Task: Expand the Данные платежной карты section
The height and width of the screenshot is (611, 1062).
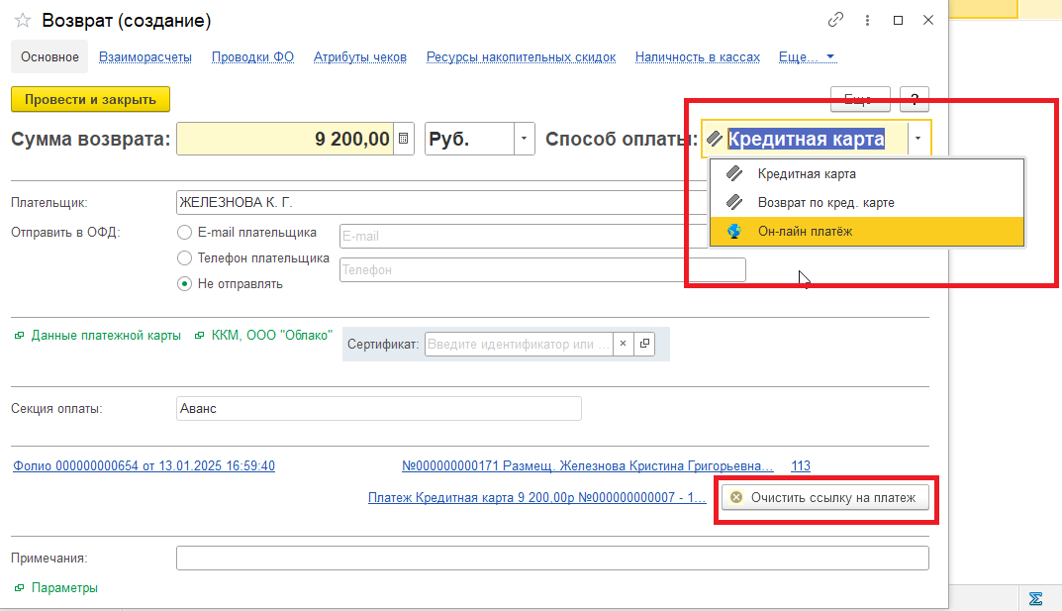Action: [x=97, y=336]
